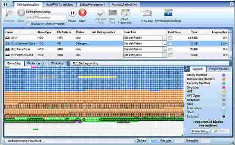235x145 pixels.
Task: Click the drive list scroll down arrow
Action: click(230, 57)
